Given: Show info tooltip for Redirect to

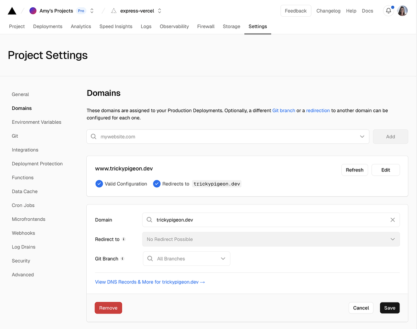Looking at the screenshot, I should click(124, 239).
